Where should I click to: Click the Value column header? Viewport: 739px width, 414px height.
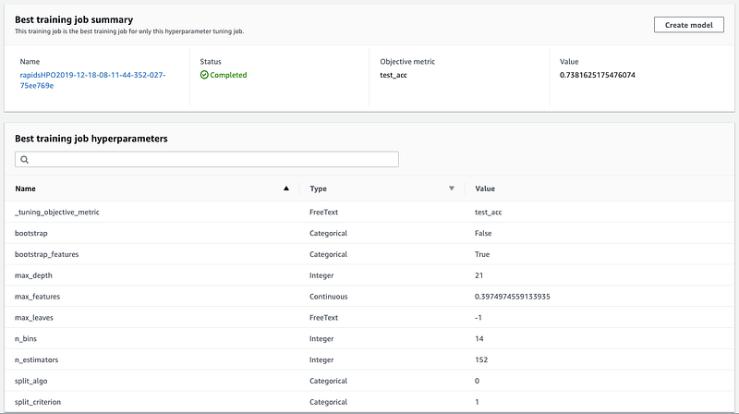point(485,188)
